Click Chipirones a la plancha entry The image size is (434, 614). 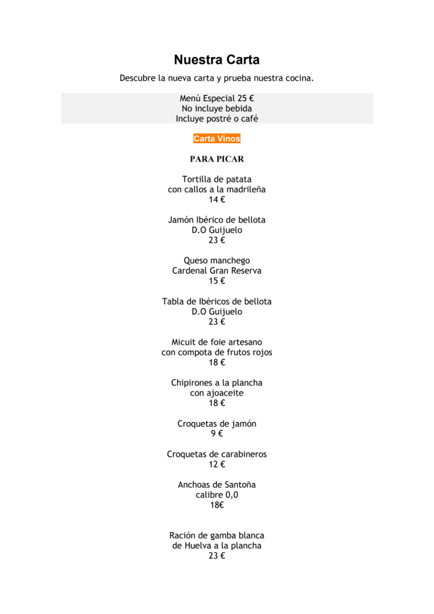[216, 383]
